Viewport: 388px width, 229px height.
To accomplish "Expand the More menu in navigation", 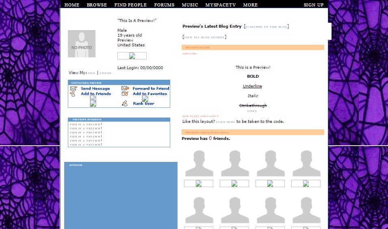I will tap(250, 5).
